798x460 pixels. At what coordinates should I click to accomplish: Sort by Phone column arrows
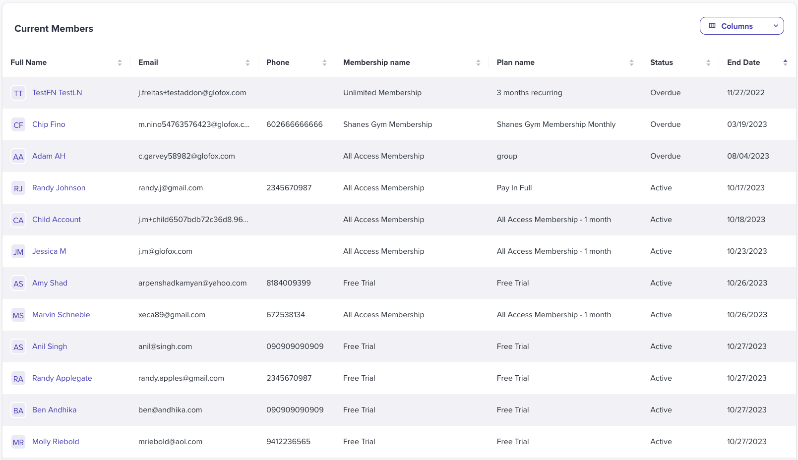[x=324, y=62]
